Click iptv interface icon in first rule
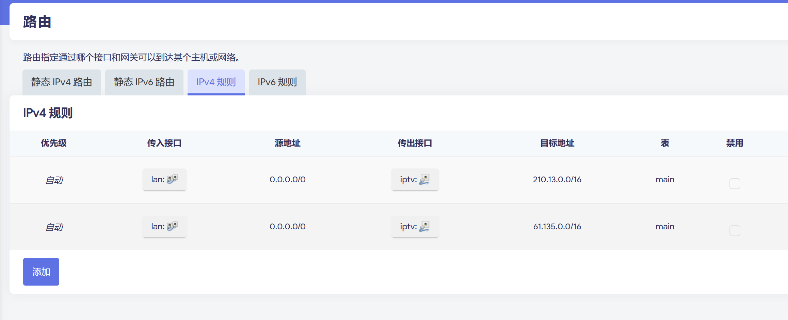This screenshot has width=788, height=320. pos(424,179)
